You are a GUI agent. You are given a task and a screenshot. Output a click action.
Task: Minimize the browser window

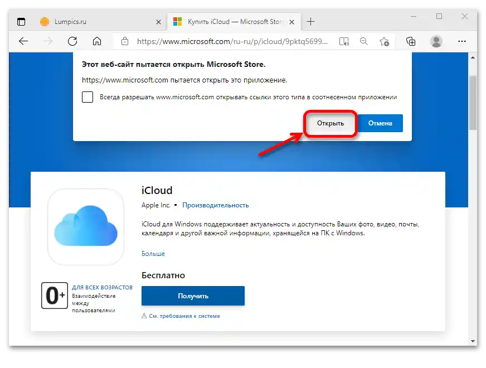pos(414,16)
